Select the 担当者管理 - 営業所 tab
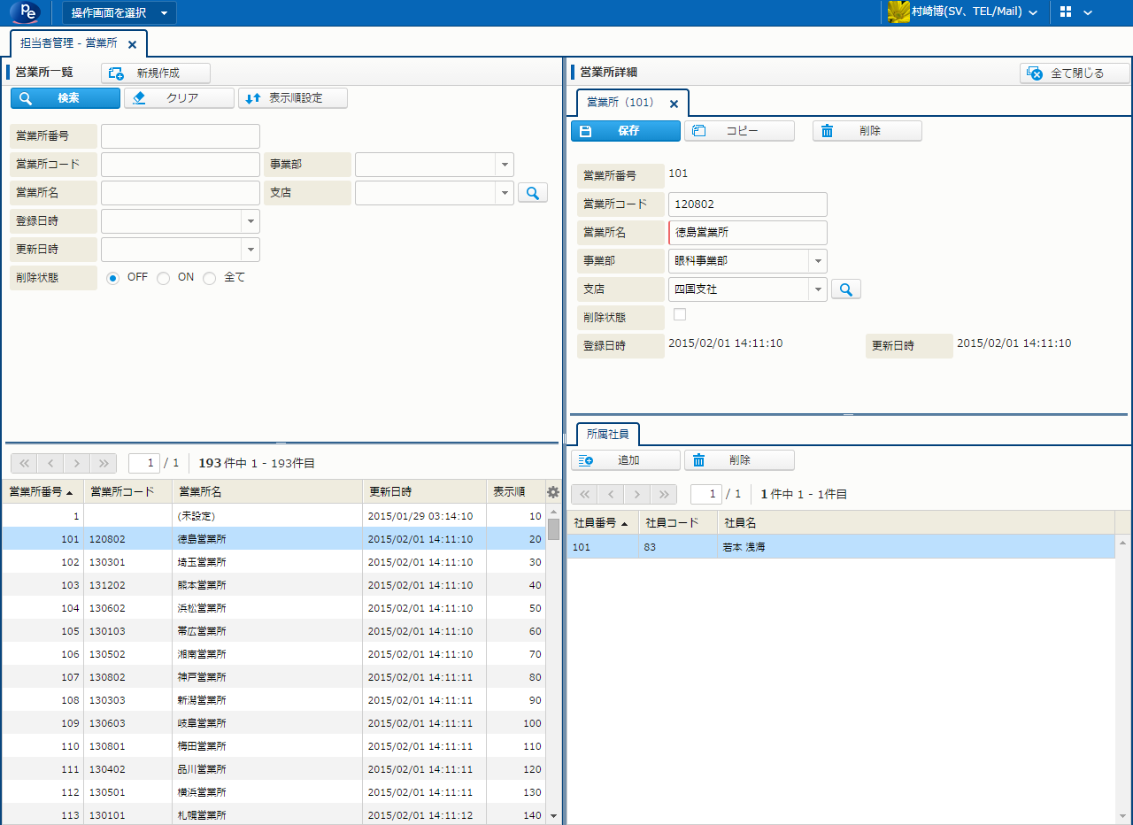The width and height of the screenshot is (1133, 825). (x=69, y=43)
